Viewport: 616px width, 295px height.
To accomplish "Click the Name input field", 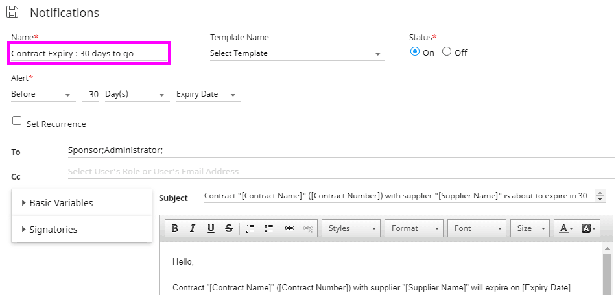I will point(89,54).
